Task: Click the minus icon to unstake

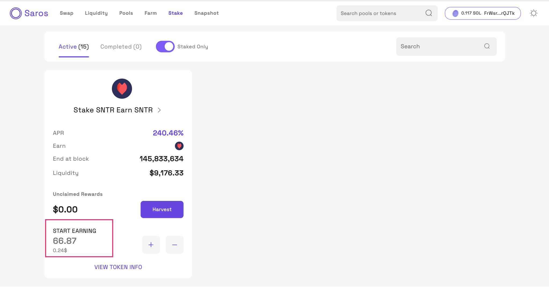Action: 175,245
